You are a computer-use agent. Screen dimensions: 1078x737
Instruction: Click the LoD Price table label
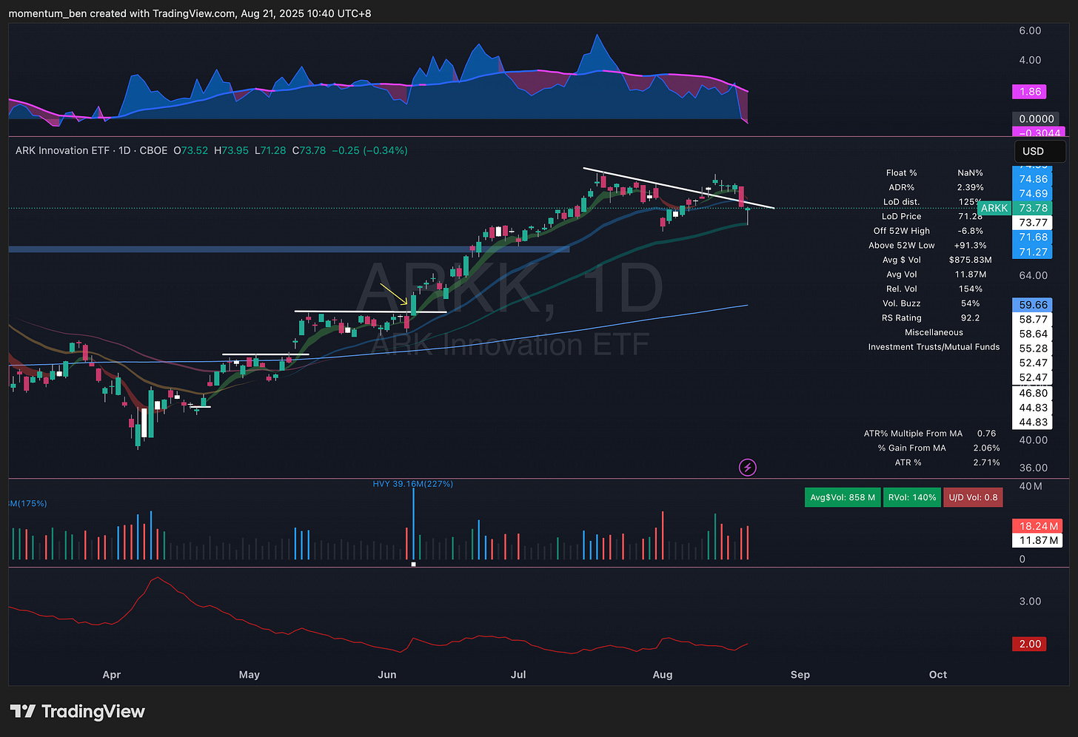point(901,216)
